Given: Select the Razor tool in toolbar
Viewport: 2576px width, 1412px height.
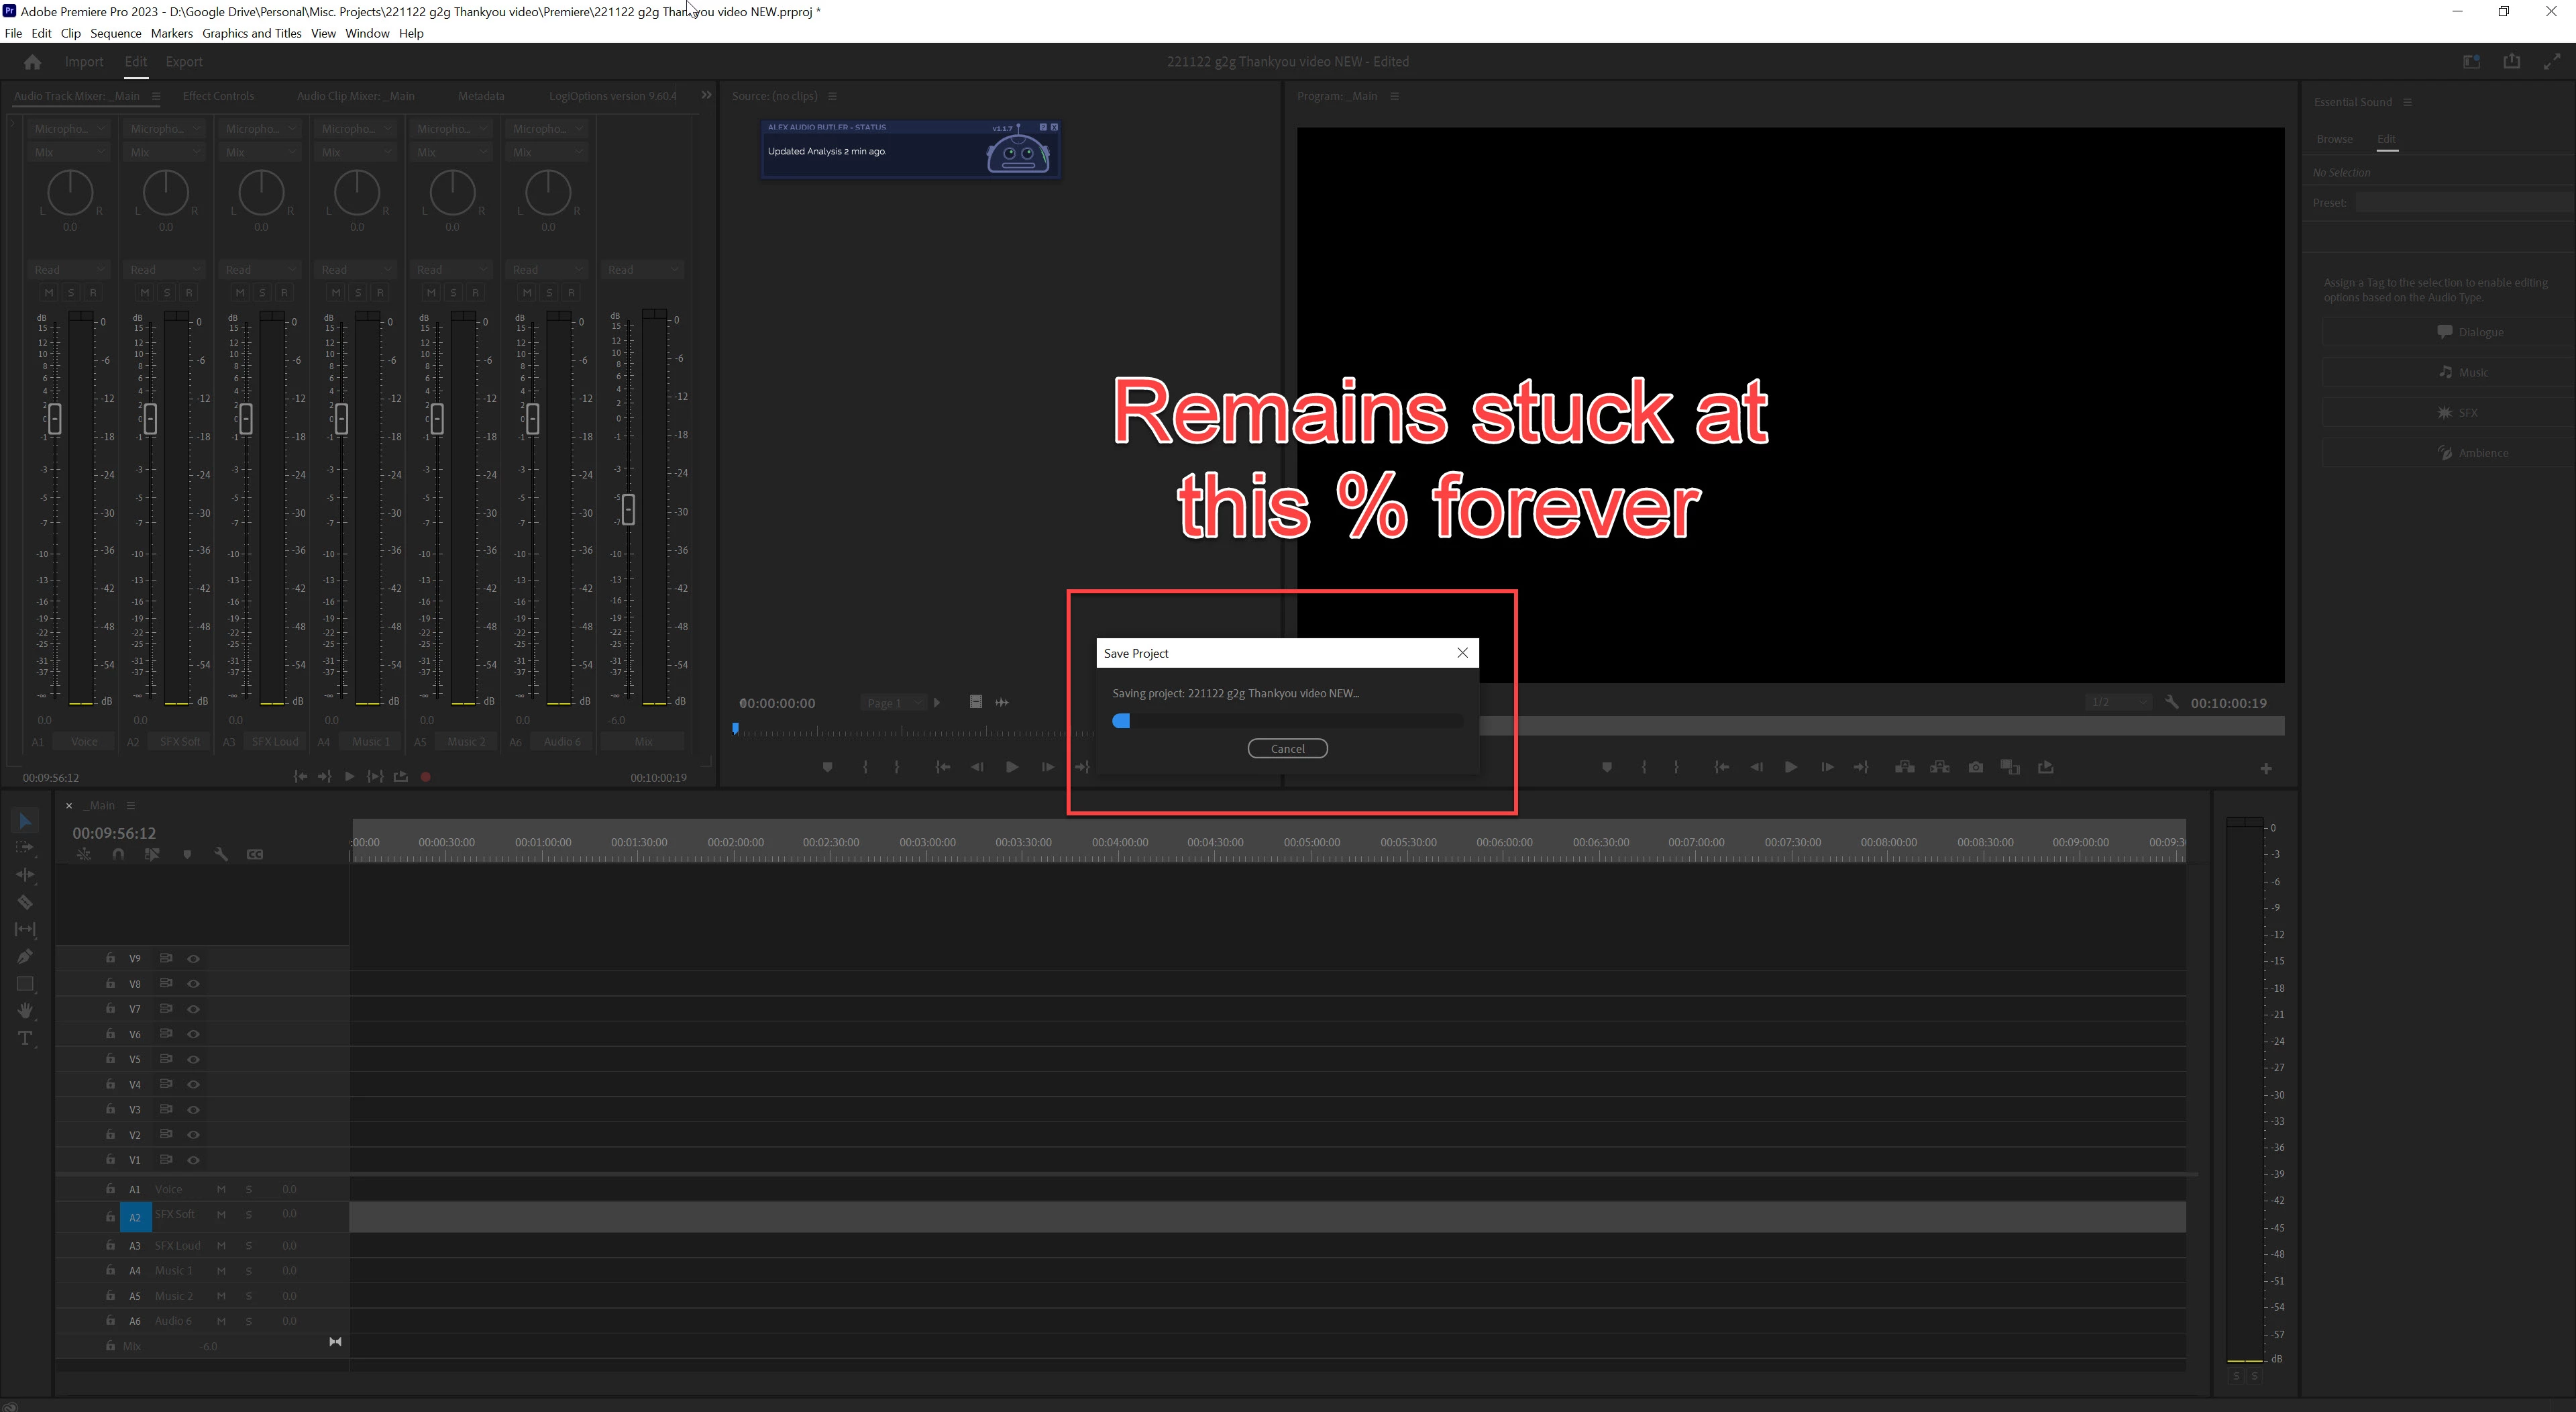Looking at the screenshot, I should pos(25,903).
